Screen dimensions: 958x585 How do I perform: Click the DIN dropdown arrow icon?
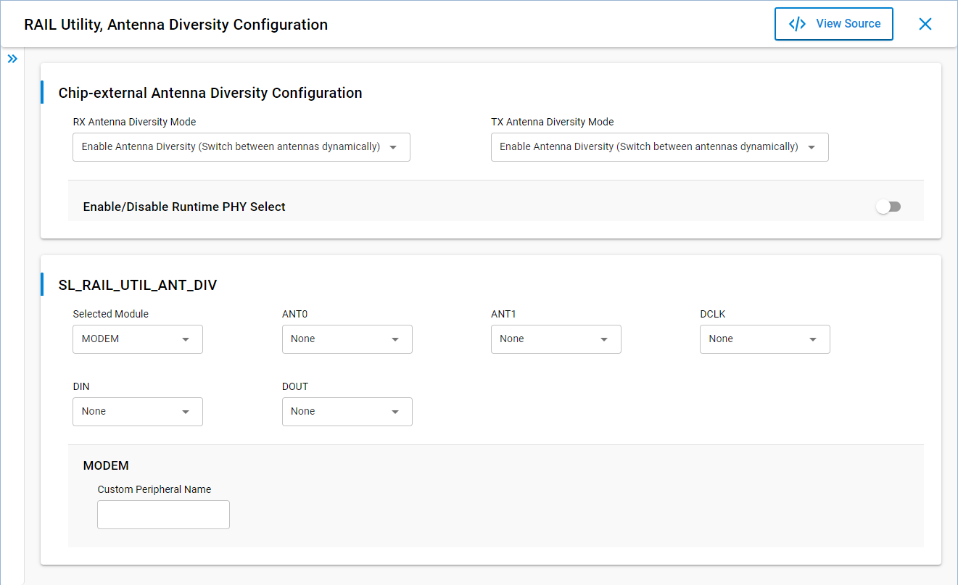[x=186, y=412]
